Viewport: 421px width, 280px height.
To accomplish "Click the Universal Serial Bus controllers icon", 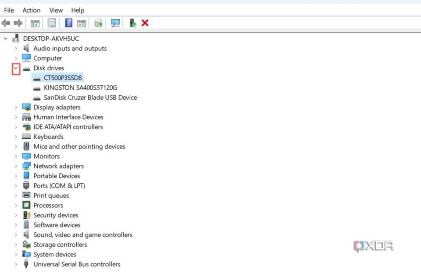I will click(26, 264).
